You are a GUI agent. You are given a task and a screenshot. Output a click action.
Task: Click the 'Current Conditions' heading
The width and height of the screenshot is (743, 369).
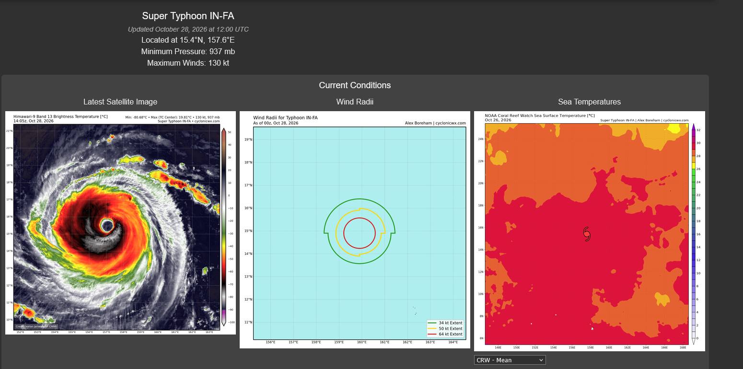(355, 85)
